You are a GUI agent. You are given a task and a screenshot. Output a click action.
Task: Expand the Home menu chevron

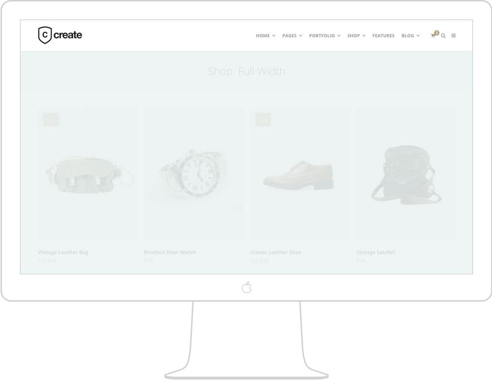(274, 36)
